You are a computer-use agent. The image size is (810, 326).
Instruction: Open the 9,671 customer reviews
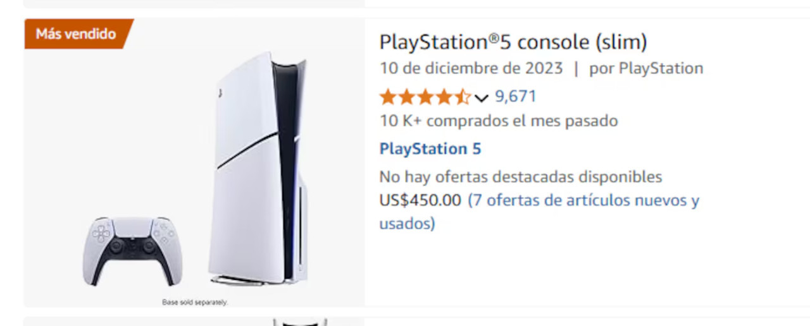point(515,97)
